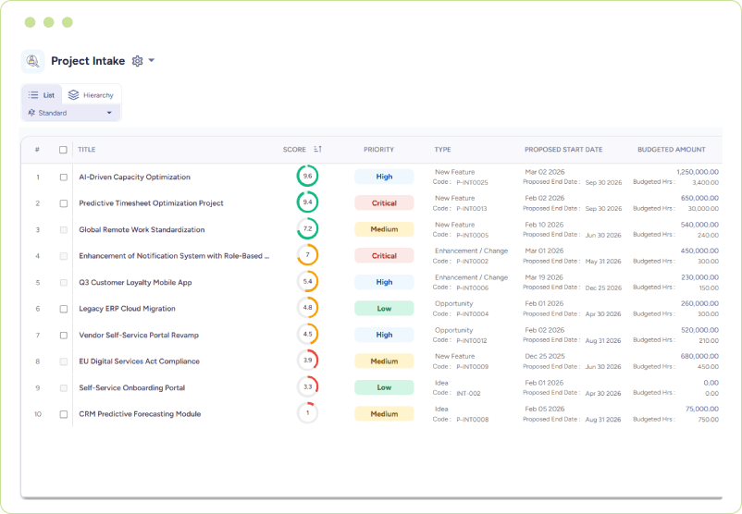Click code P-INT0013
Screen dimensions: 742x514
tap(471, 209)
